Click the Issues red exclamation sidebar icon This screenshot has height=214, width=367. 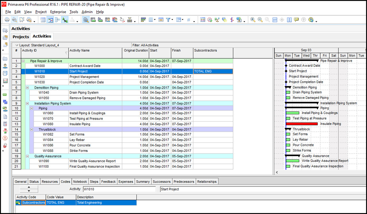point(5,138)
